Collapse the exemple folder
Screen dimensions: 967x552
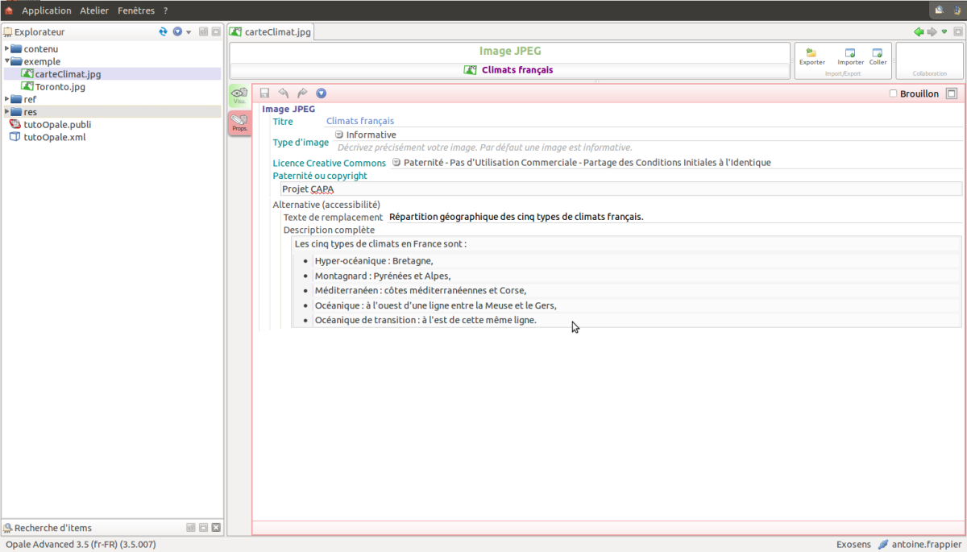7,61
